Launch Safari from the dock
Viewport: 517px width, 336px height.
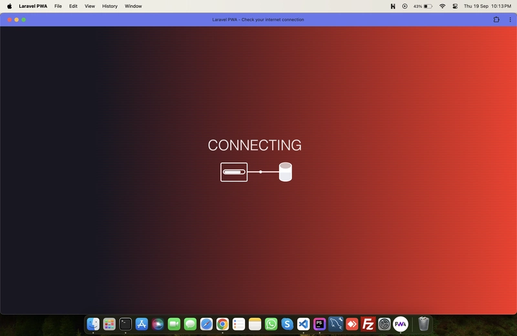(206, 324)
